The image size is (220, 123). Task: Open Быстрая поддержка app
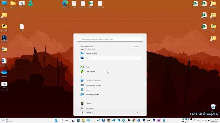(110, 94)
